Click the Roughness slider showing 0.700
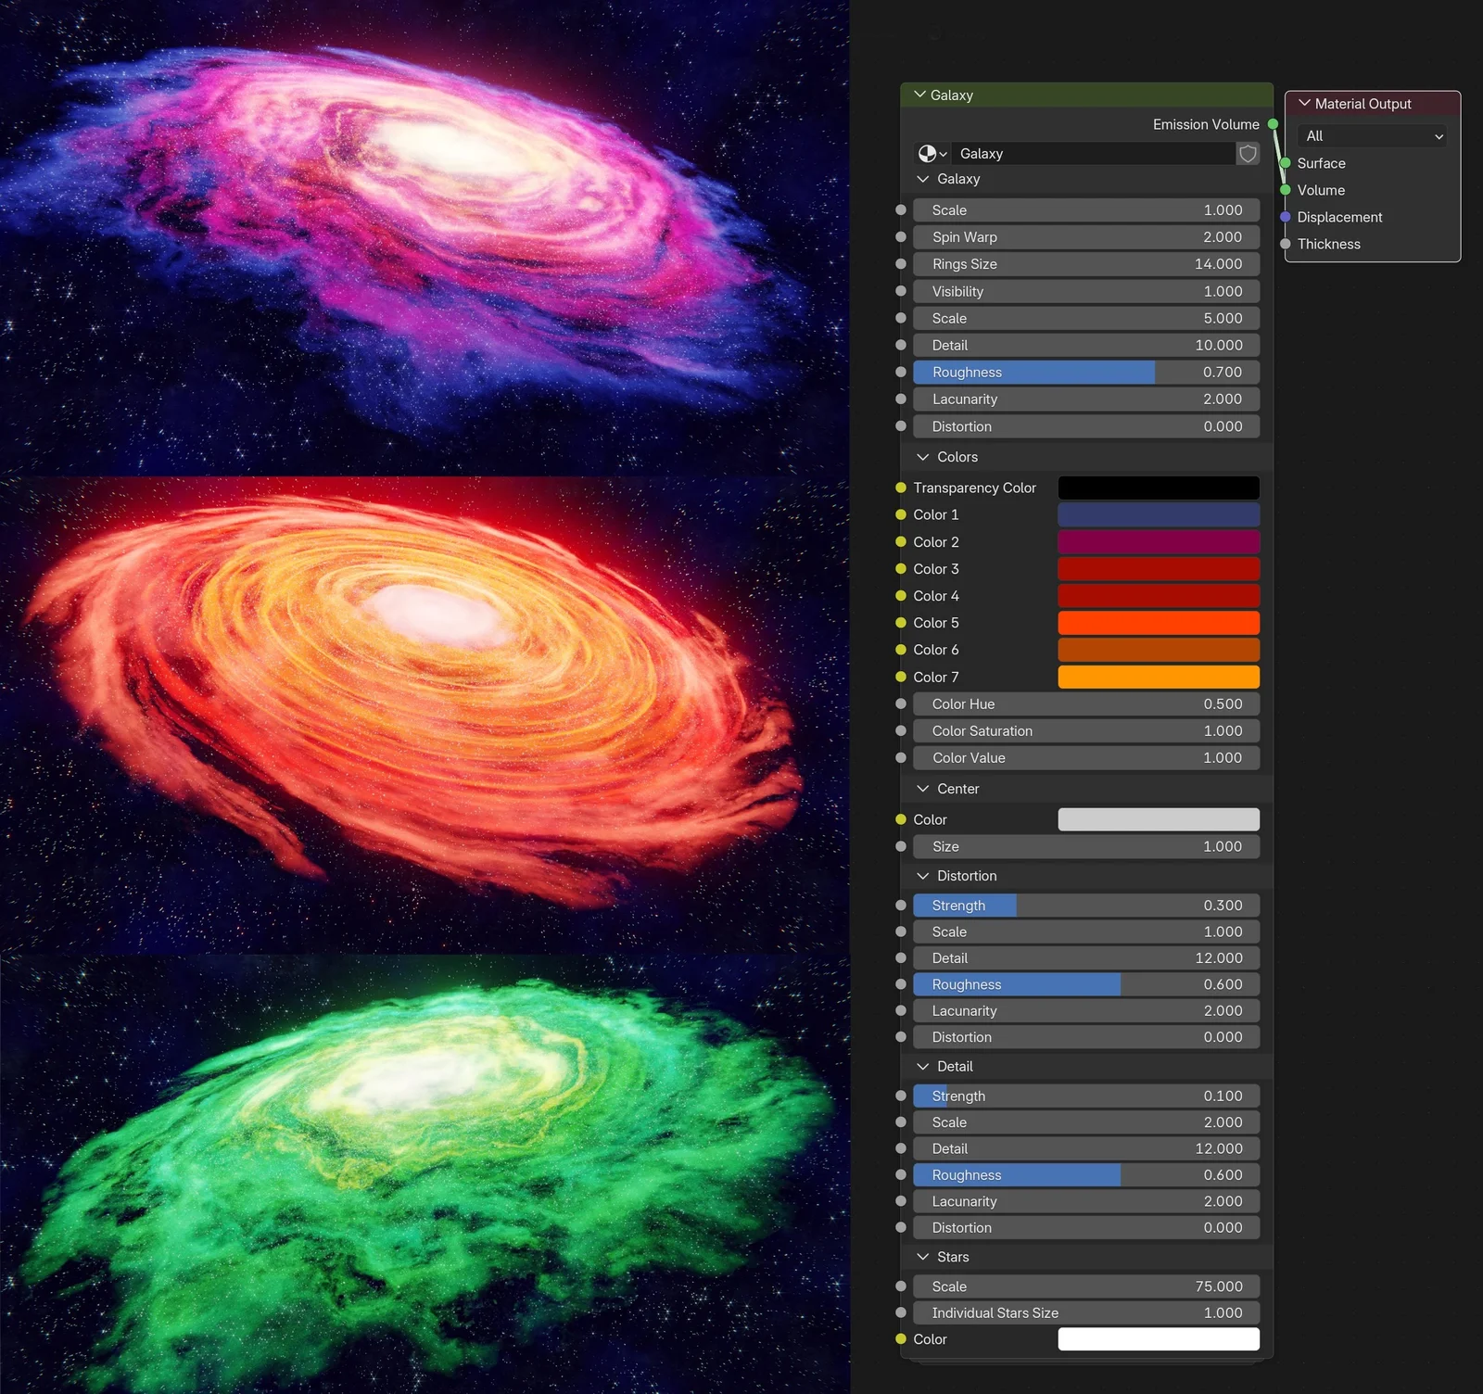Viewport: 1483px width, 1394px height. [x=1084, y=372]
